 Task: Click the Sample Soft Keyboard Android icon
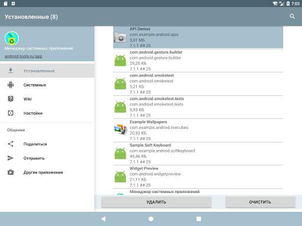click(120, 154)
